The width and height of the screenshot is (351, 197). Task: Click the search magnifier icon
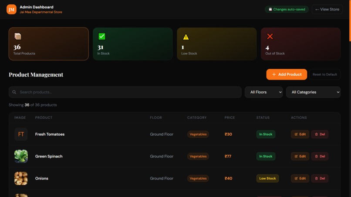14,92
